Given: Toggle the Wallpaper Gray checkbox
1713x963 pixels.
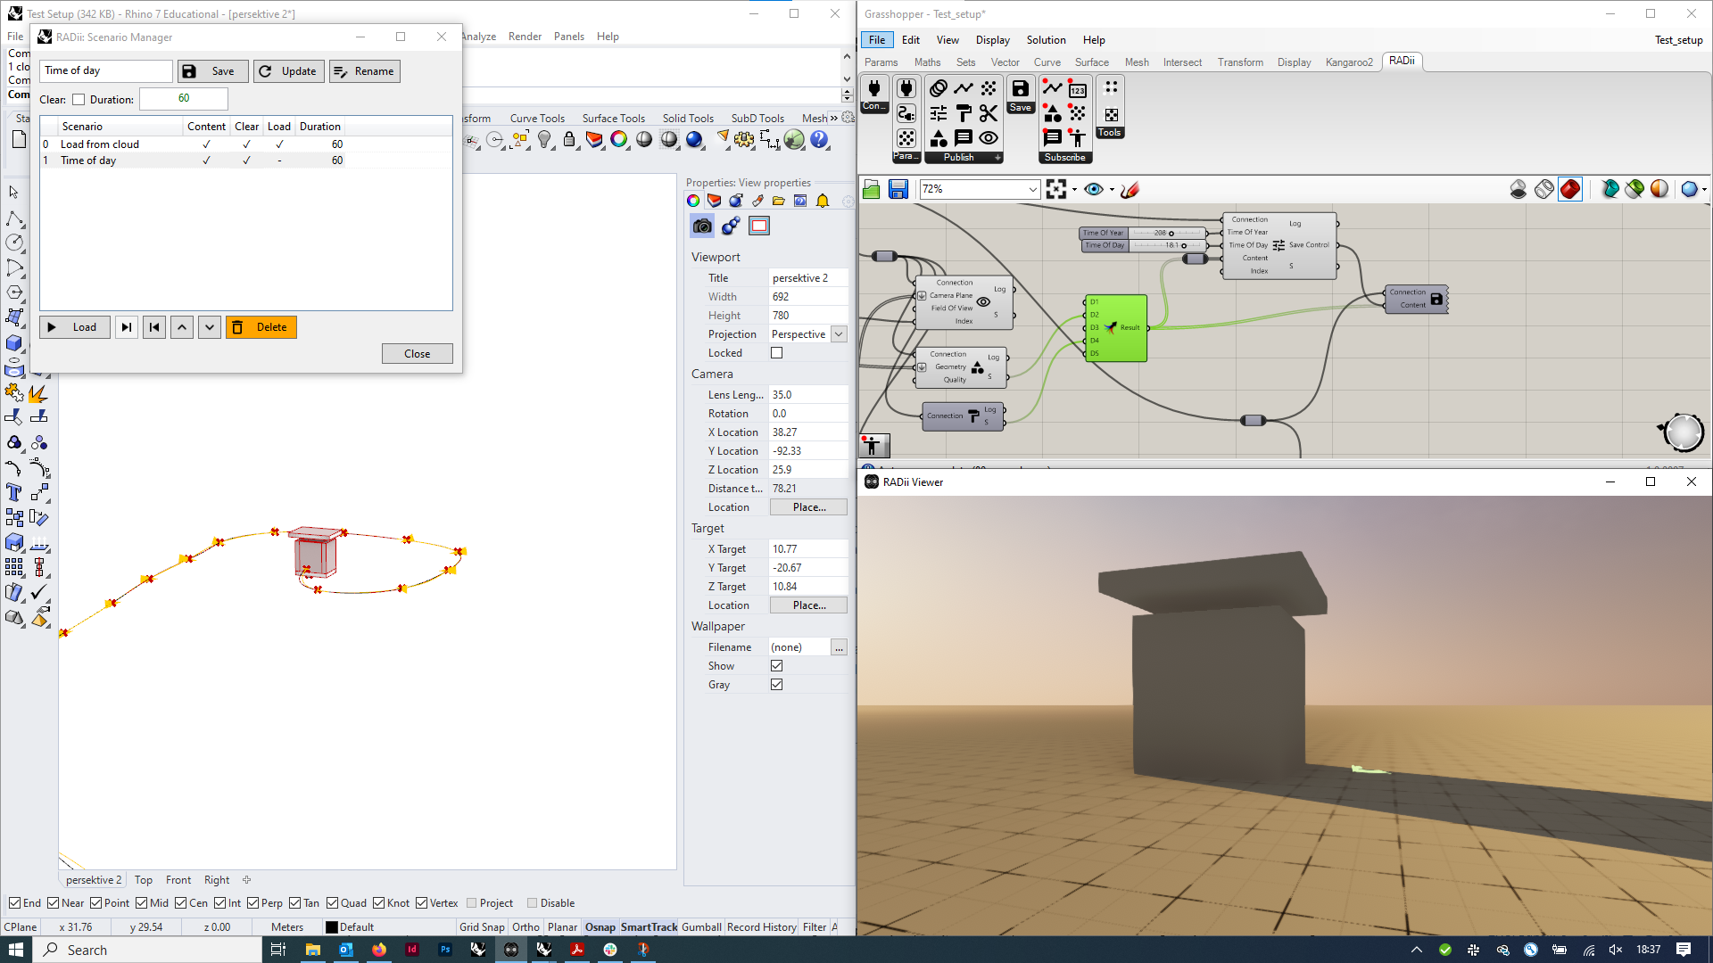Looking at the screenshot, I should pos(777,685).
